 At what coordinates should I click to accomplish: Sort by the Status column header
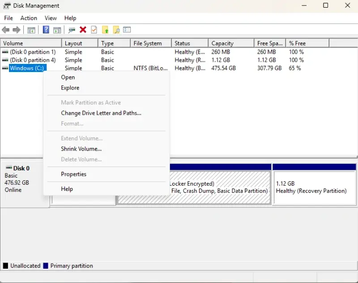190,43
